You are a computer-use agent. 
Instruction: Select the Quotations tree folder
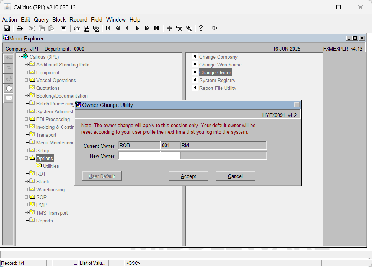48,88
